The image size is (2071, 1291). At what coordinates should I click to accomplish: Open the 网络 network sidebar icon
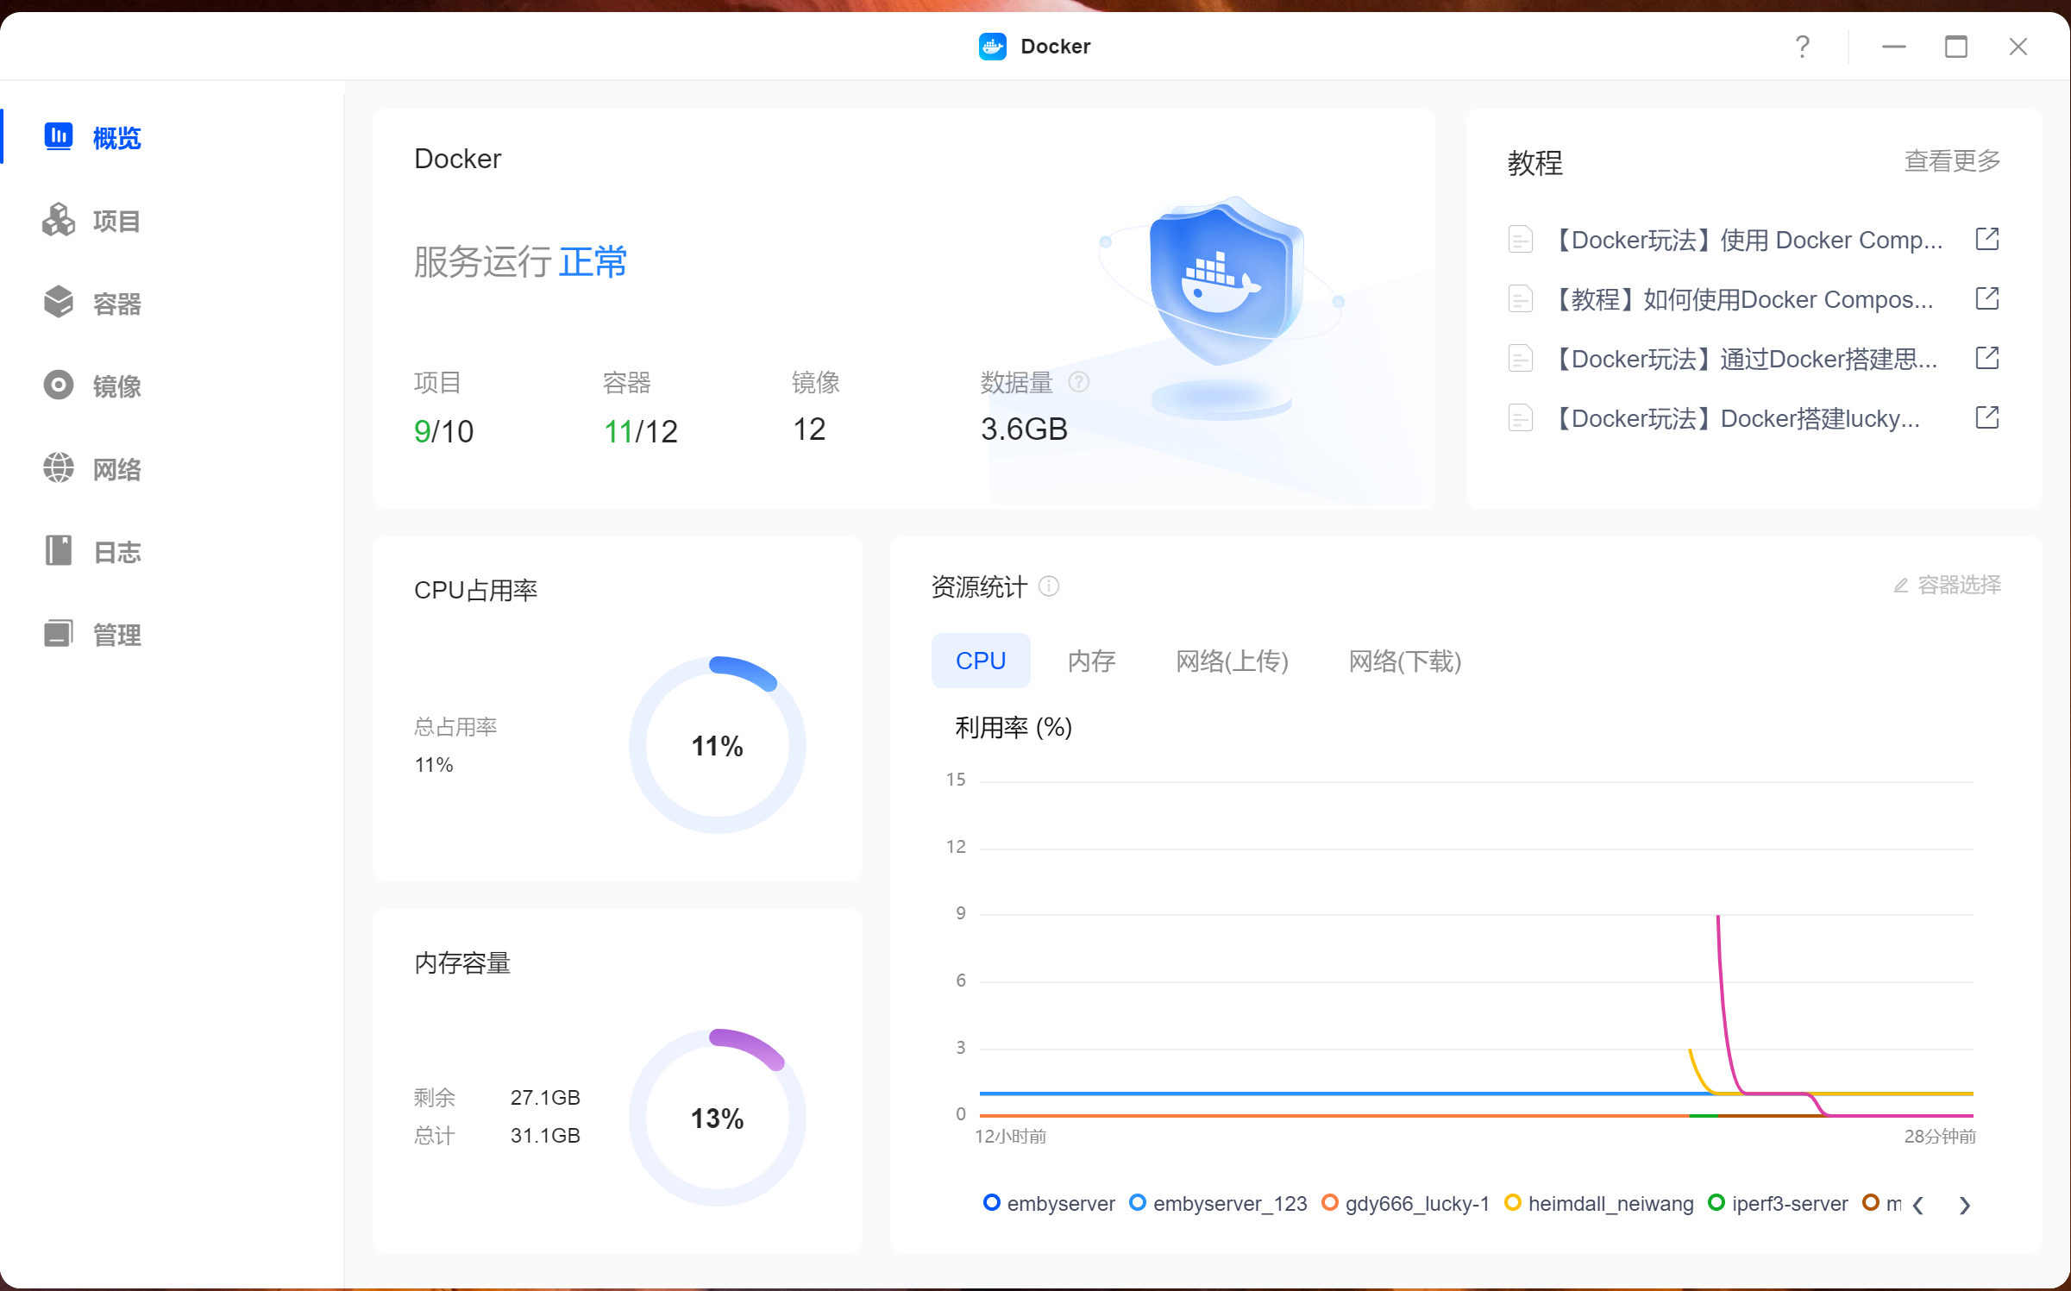[x=58, y=467]
